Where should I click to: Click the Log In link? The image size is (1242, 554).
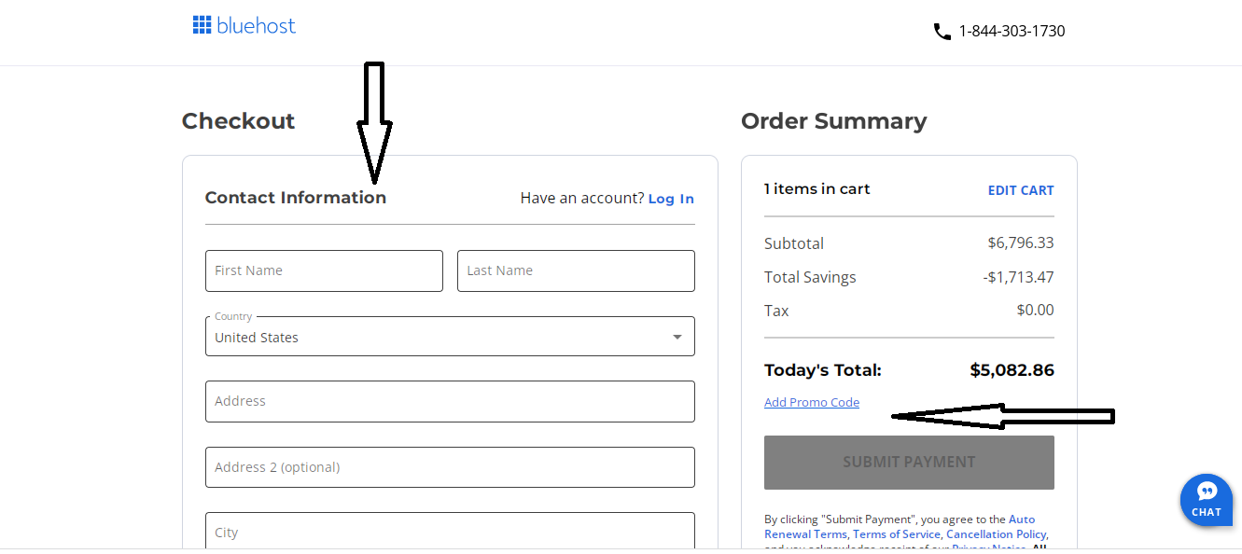click(671, 199)
